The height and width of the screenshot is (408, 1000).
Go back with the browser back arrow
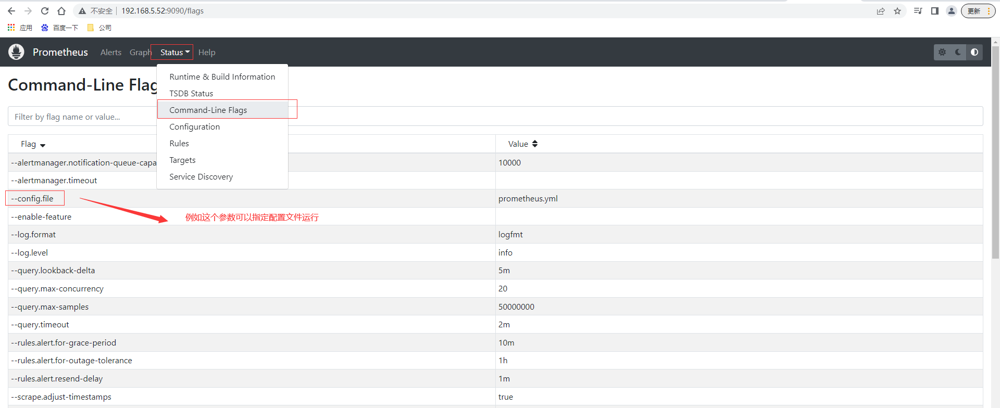11,11
